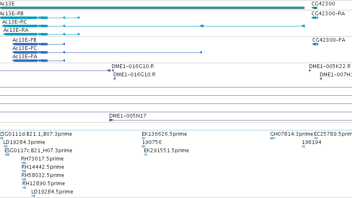352x198 pixels.
Task: Select the CG42300-RA transcript glyph
Action: coord(315,18)
